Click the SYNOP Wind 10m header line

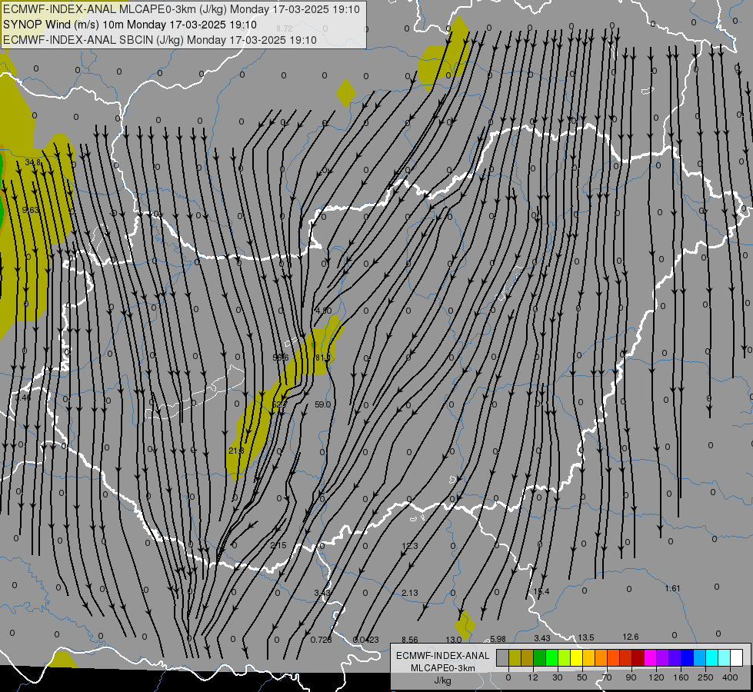(130, 25)
